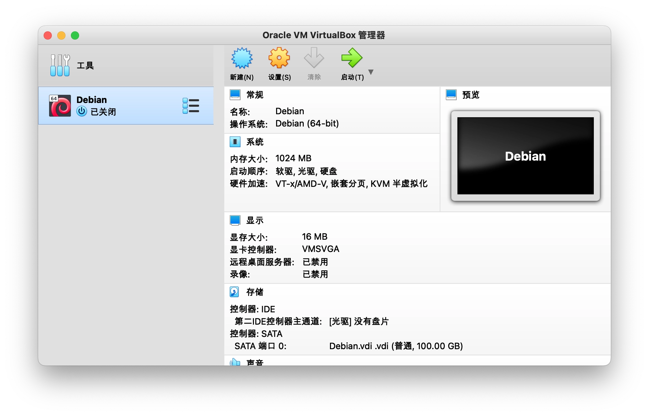
Task: Click the Storage (存储) disk icon
Action: point(235,292)
